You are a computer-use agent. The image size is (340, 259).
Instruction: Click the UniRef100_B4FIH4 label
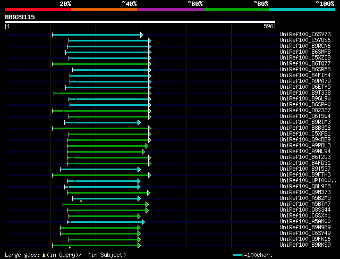pos(305,76)
